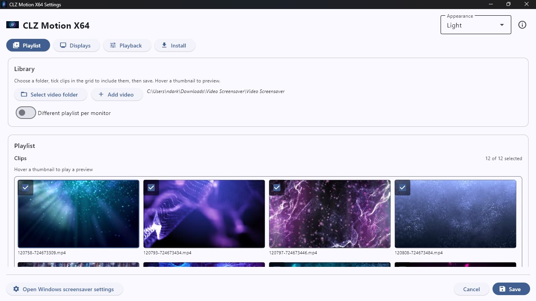Click the 120793-724673434.mp4 purple wave thumbnail

(x=204, y=214)
